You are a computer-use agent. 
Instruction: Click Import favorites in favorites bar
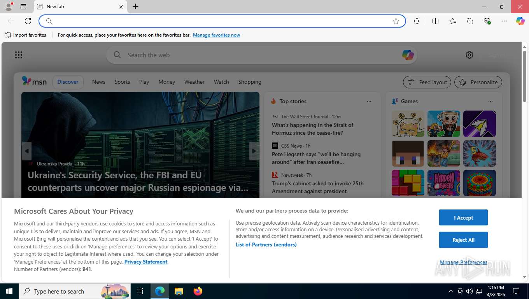25,35
